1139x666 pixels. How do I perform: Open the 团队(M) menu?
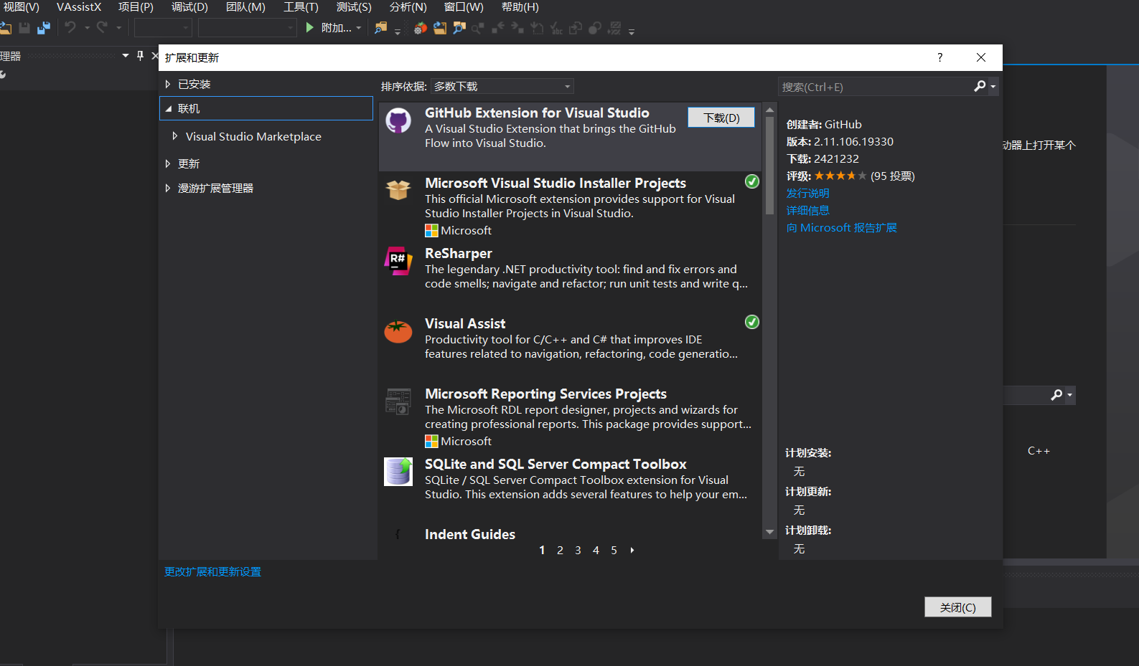[x=245, y=7]
